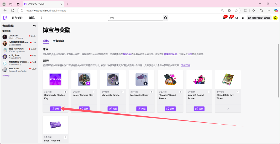Open the yellow user avatar menu

coord(275,18)
